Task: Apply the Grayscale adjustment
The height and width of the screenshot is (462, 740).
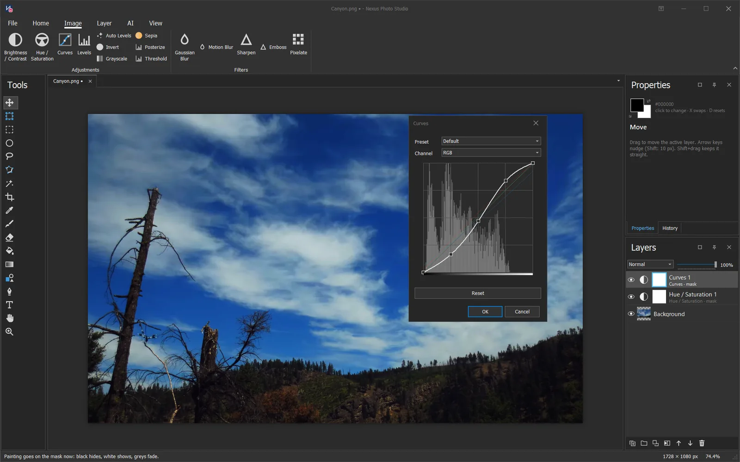Action: 112,59
